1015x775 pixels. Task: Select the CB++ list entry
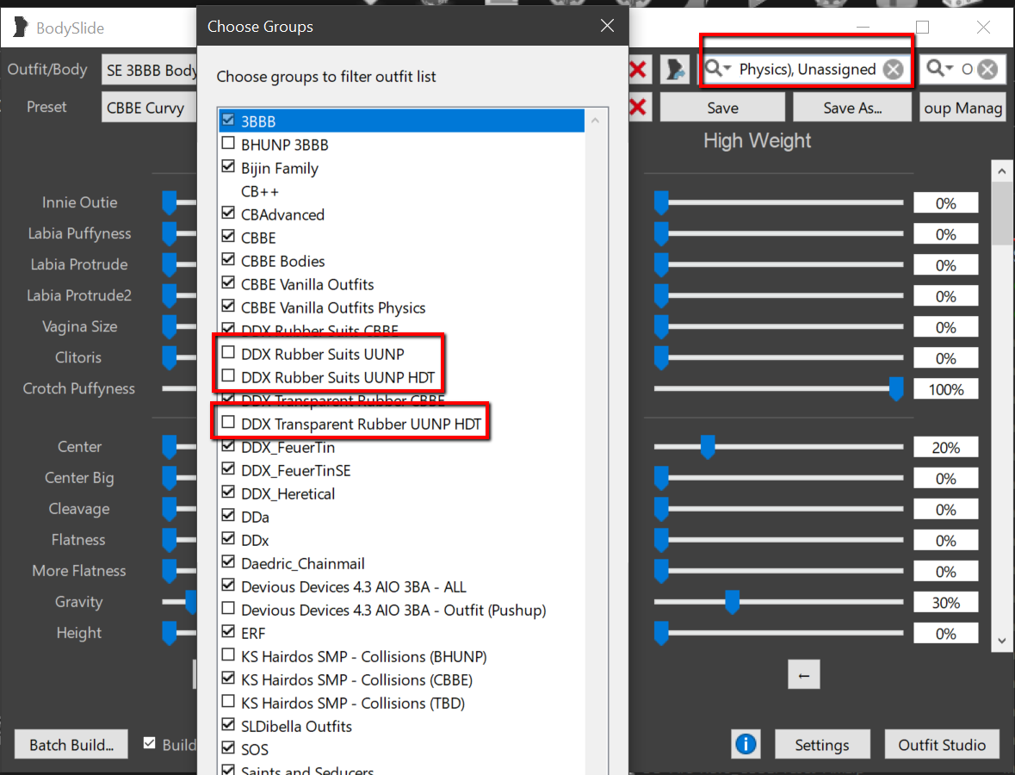(401, 191)
